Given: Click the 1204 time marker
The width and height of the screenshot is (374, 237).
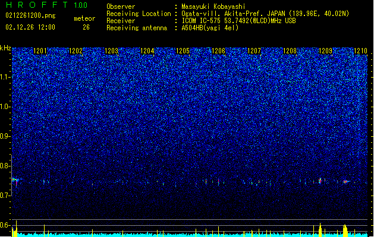Looking at the screenshot, I should (147, 51).
